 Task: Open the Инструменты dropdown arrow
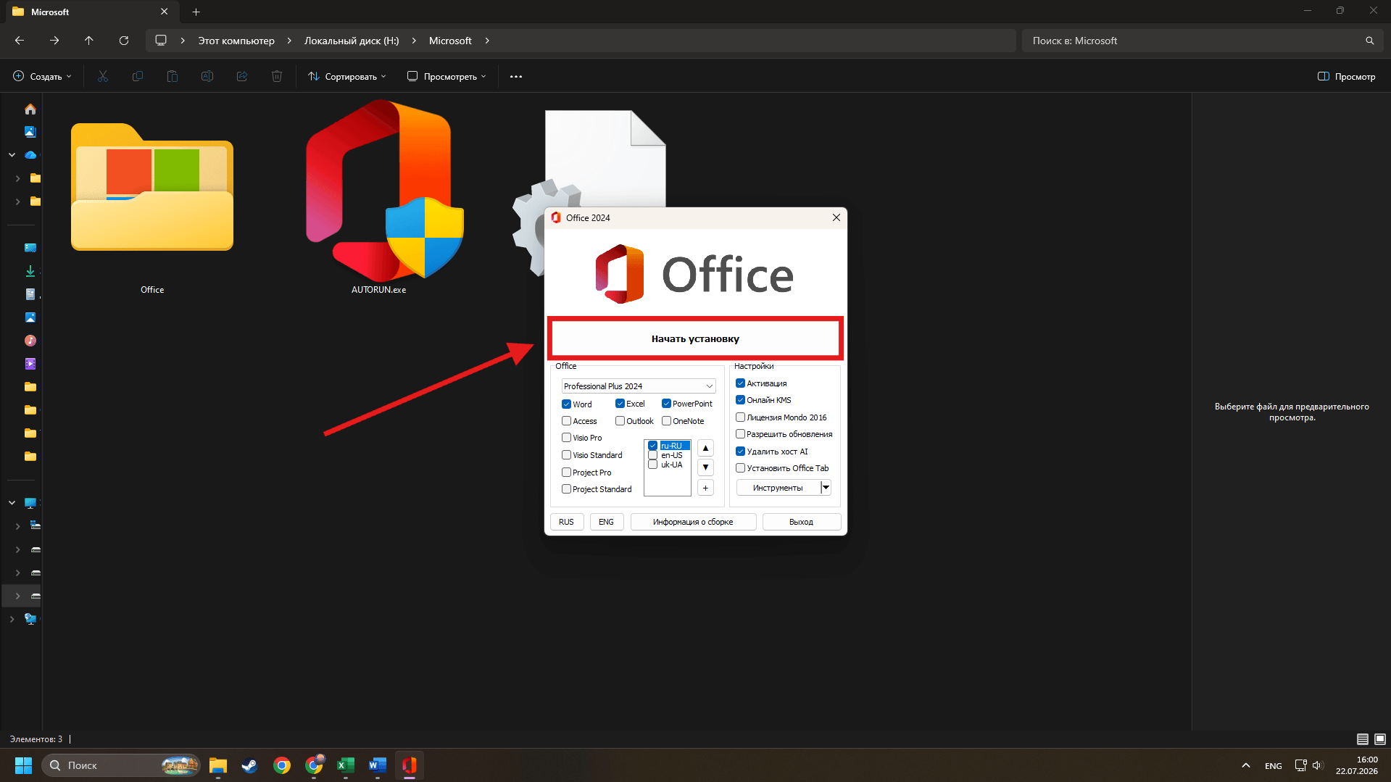[x=826, y=488]
